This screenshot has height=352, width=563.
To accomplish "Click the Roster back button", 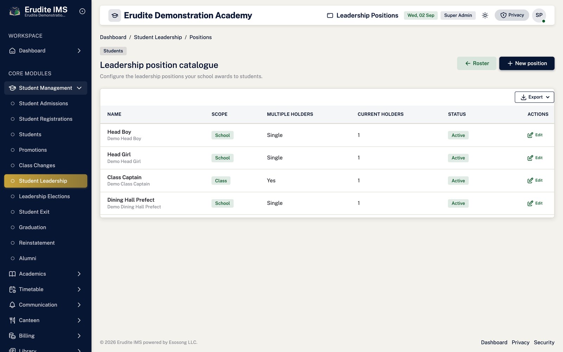I will pos(477,63).
